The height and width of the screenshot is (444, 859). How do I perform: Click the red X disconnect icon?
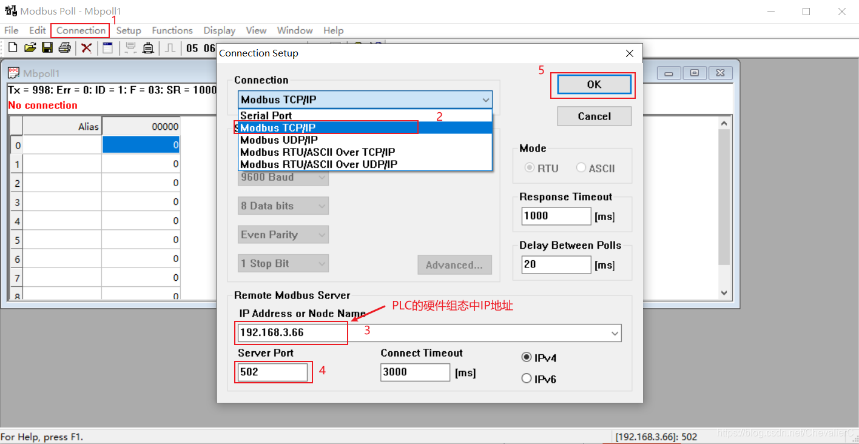tap(86, 48)
